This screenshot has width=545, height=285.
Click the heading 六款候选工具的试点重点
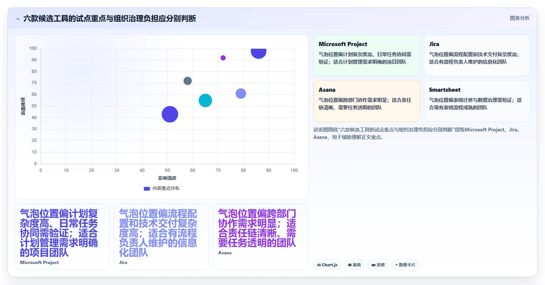coord(110,19)
